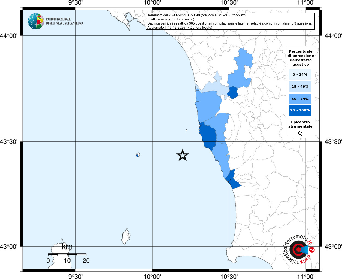Click the left 43°00' latitude label

(9, 247)
